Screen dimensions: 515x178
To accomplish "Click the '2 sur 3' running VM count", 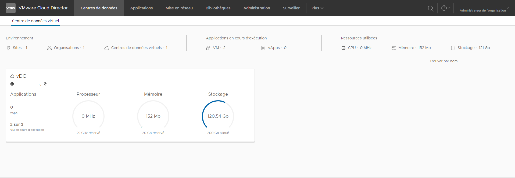I will click(x=17, y=124).
